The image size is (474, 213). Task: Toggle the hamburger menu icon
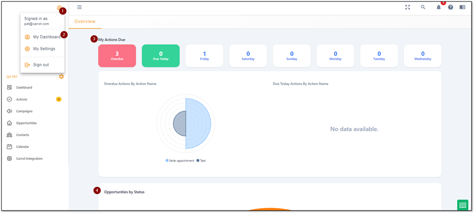(x=79, y=7)
